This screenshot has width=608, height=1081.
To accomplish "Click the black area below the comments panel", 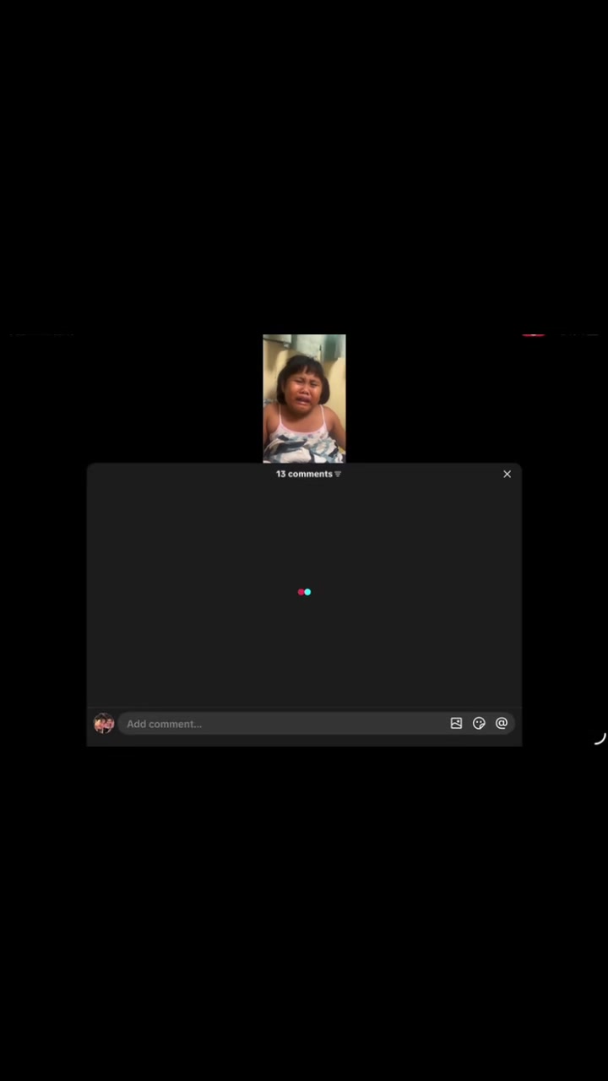I will [304, 914].
